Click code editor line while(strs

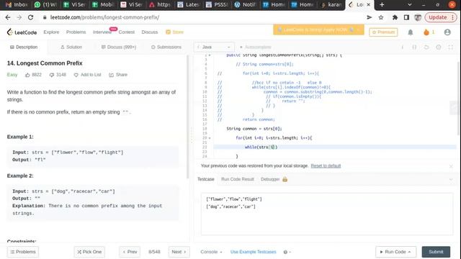click(261, 147)
